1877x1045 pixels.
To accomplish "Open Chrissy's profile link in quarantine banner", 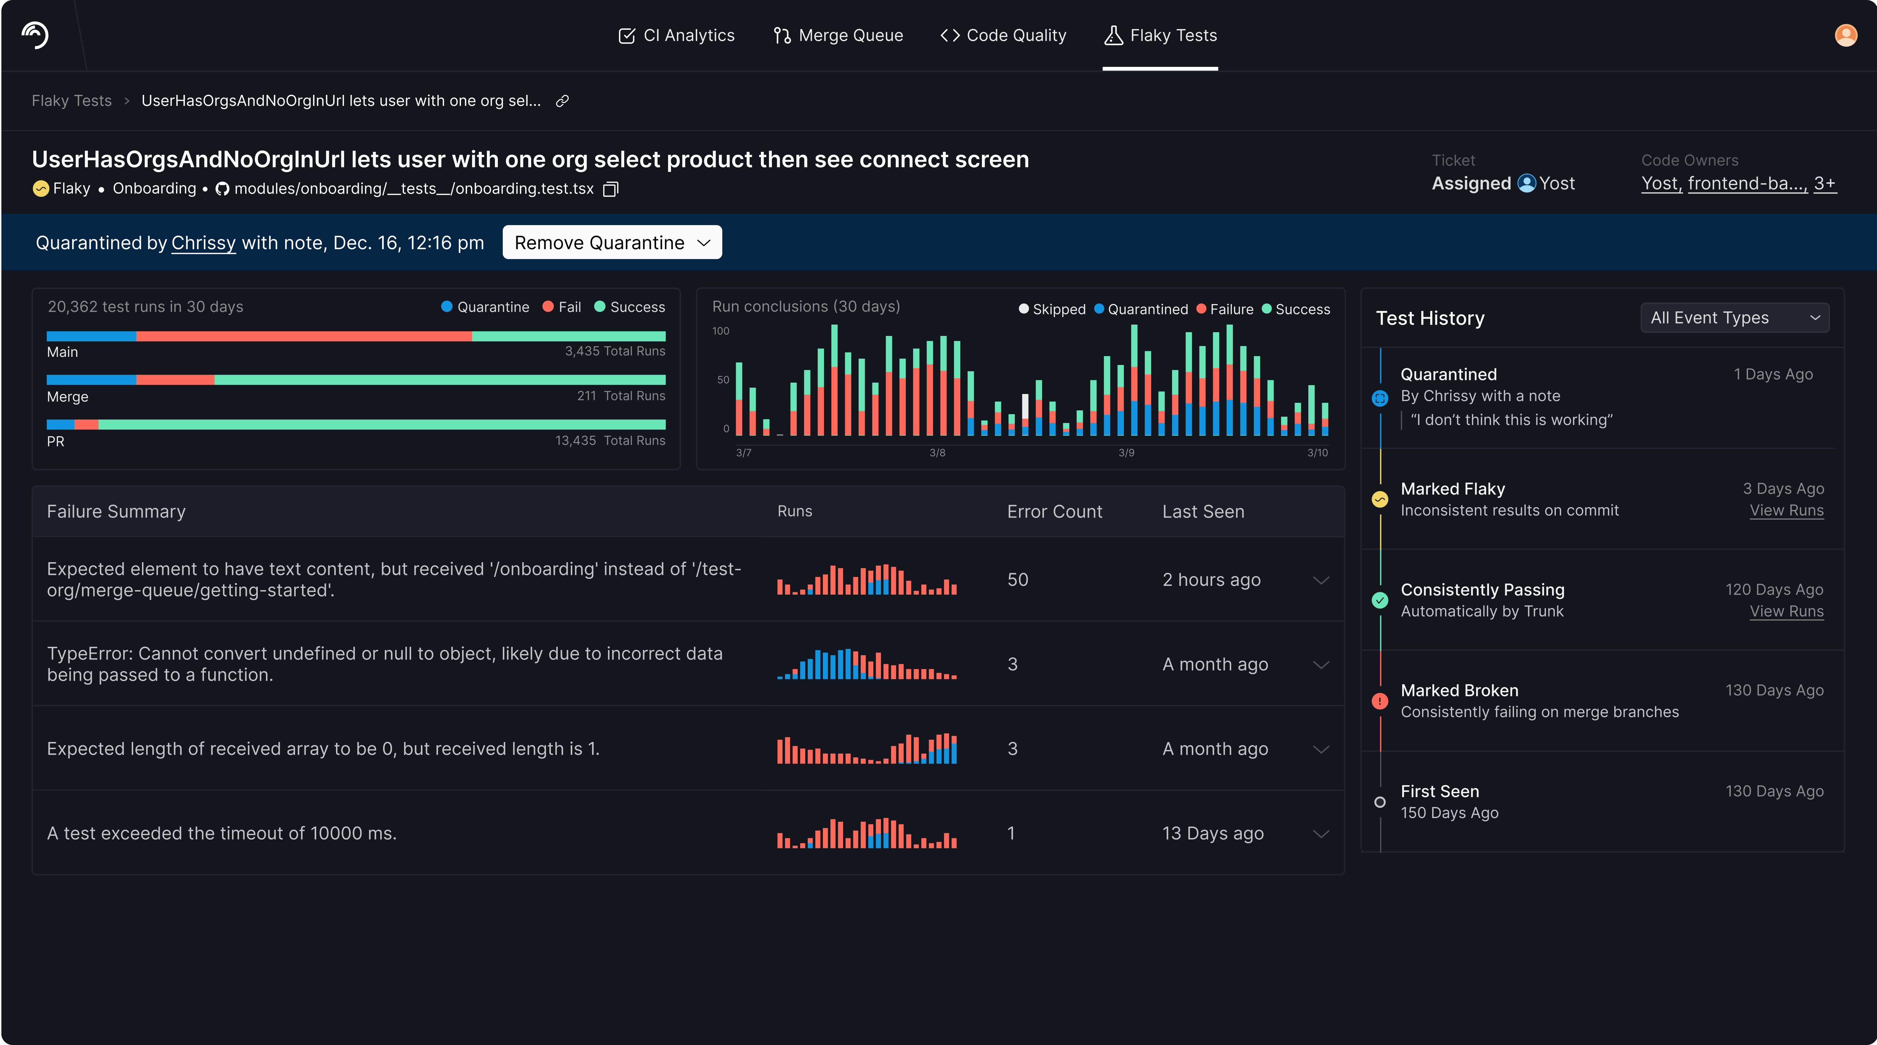I will (x=203, y=243).
